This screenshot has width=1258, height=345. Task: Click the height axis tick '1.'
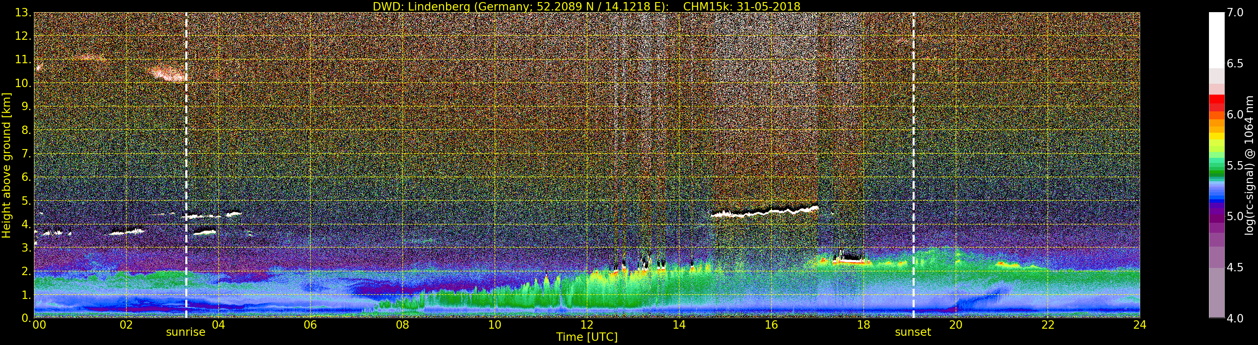click(26, 295)
